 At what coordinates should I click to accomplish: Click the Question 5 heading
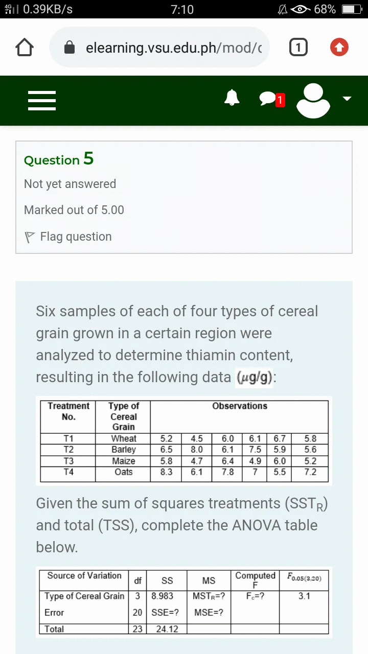pos(58,160)
